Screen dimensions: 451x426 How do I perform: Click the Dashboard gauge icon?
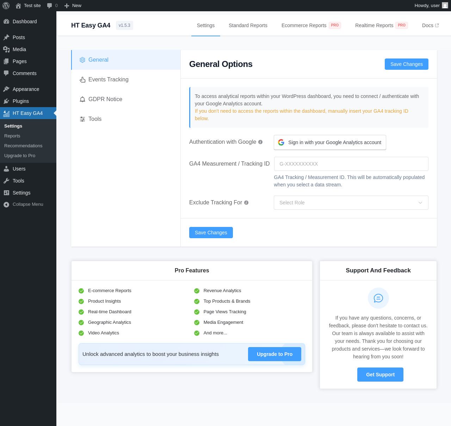point(6,21)
